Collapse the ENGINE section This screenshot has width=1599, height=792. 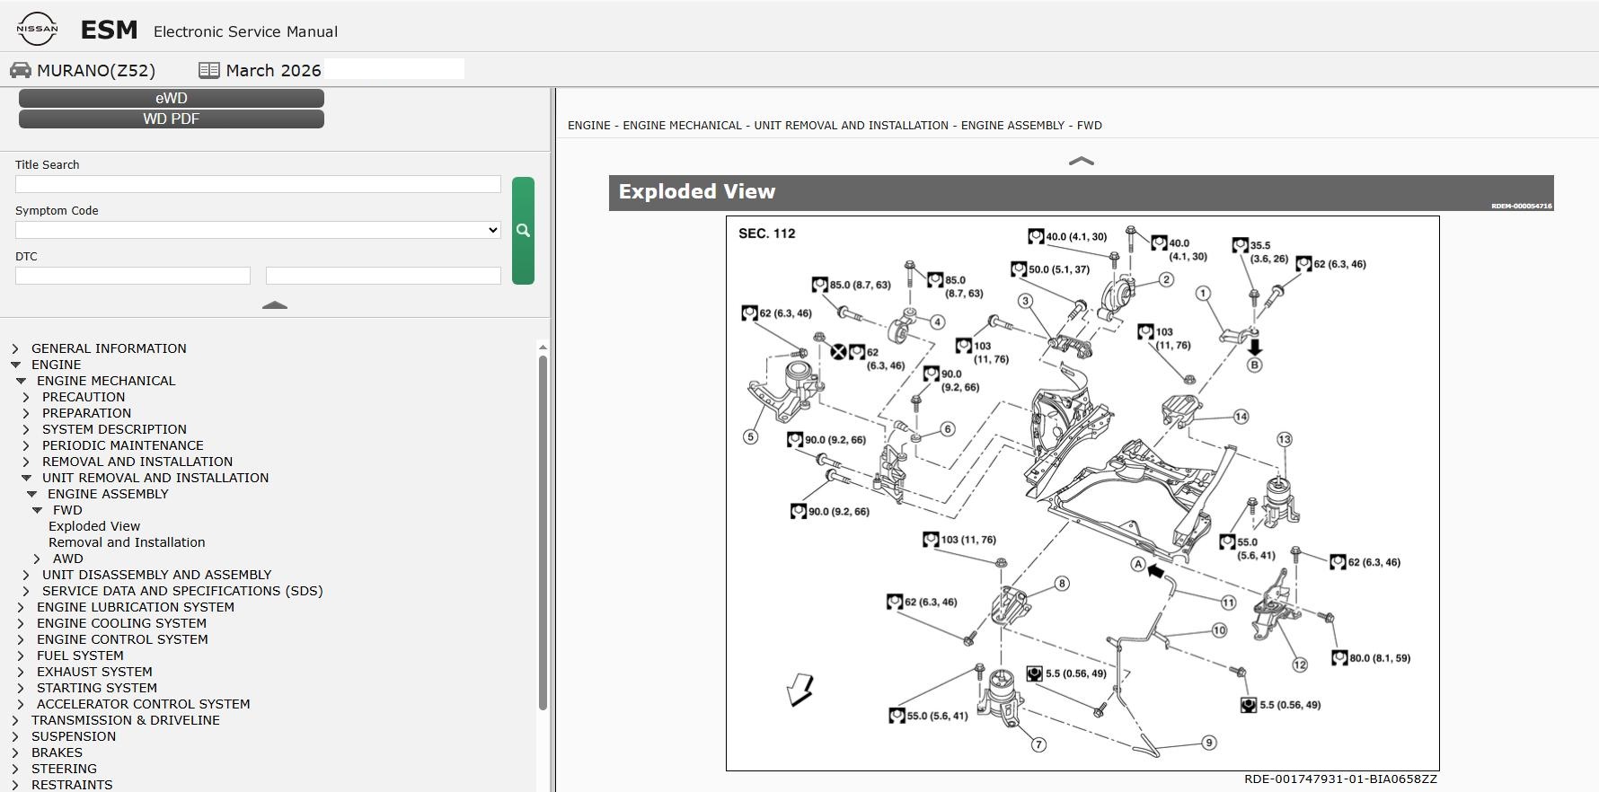tap(15, 365)
